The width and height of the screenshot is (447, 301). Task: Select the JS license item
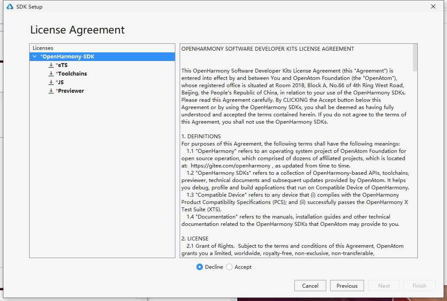click(61, 82)
